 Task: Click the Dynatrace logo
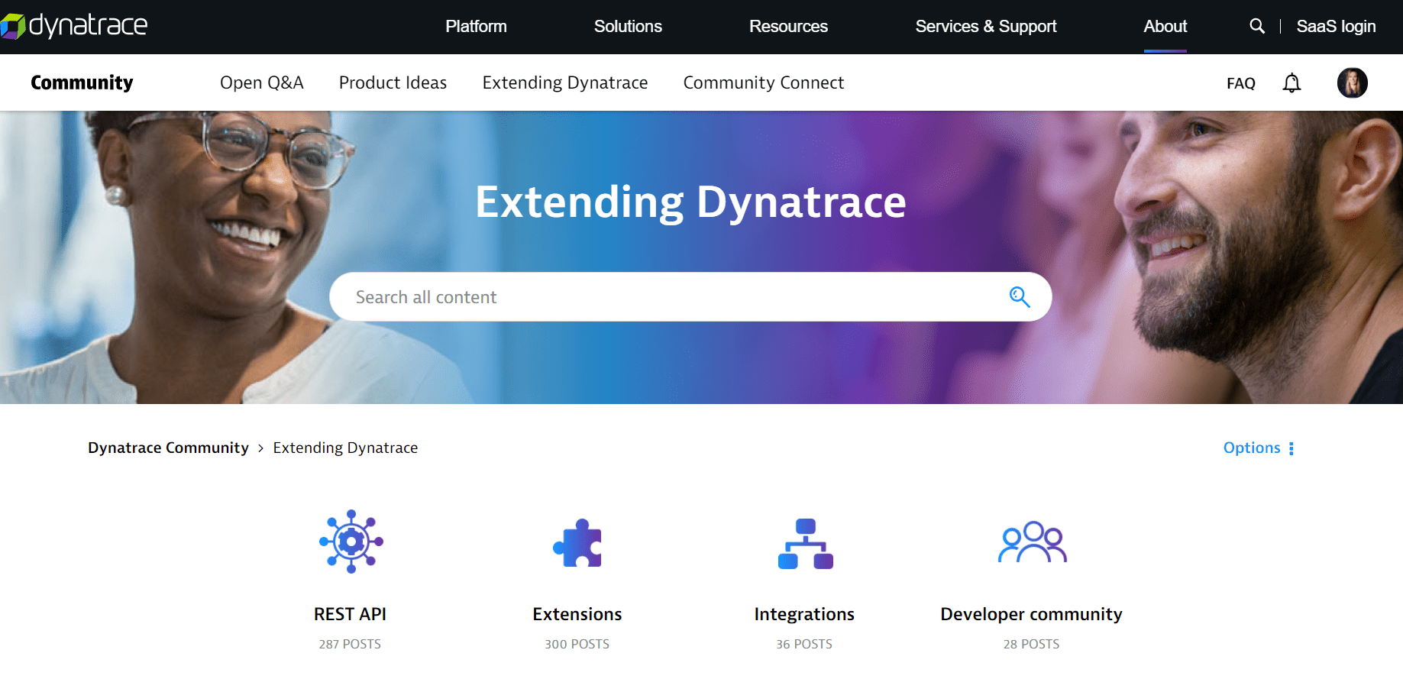pyautogui.click(x=74, y=26)
